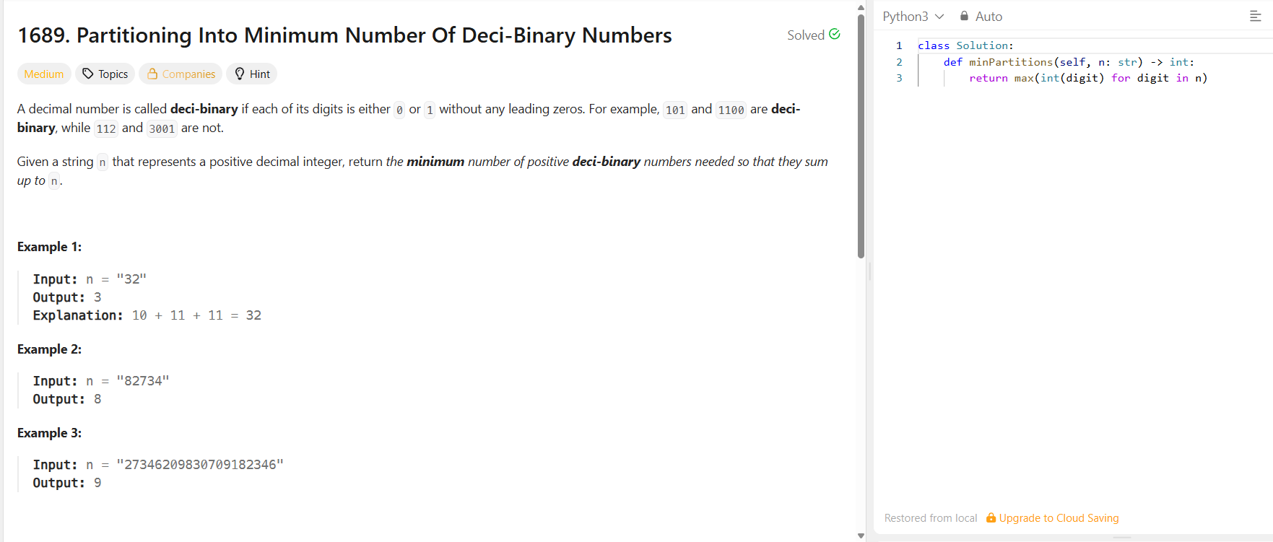This screenshot has width=1273, height=542.
Task: Click the Example 2 heading
Action: 49,349
